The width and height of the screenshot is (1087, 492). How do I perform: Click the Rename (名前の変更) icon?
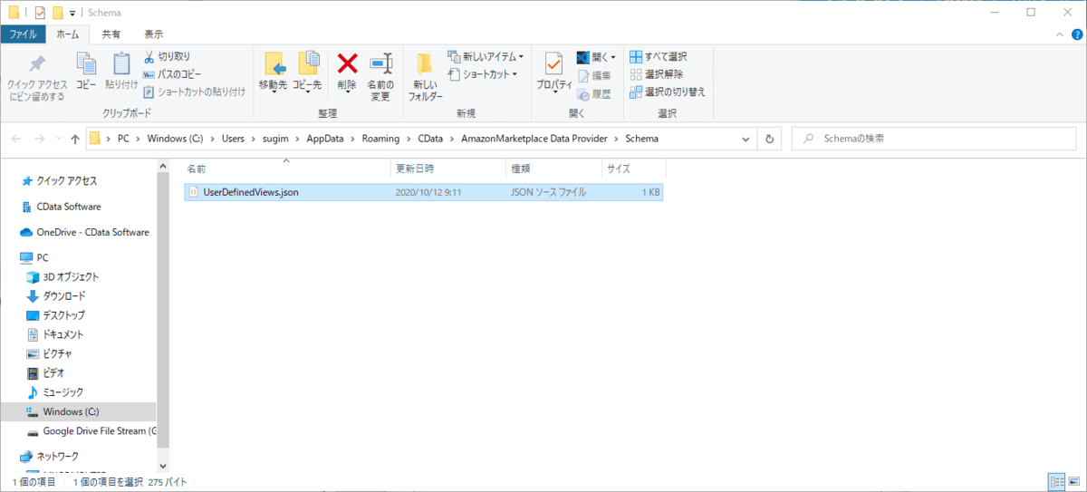click(380, 64)
